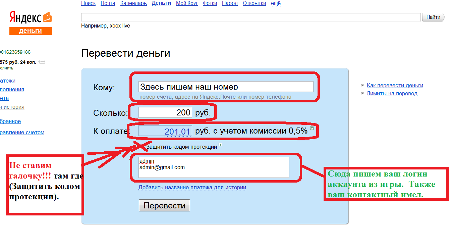Click icon beside Как перевести деньги
The height and width of the screenshot is (249, 450).
362,86
